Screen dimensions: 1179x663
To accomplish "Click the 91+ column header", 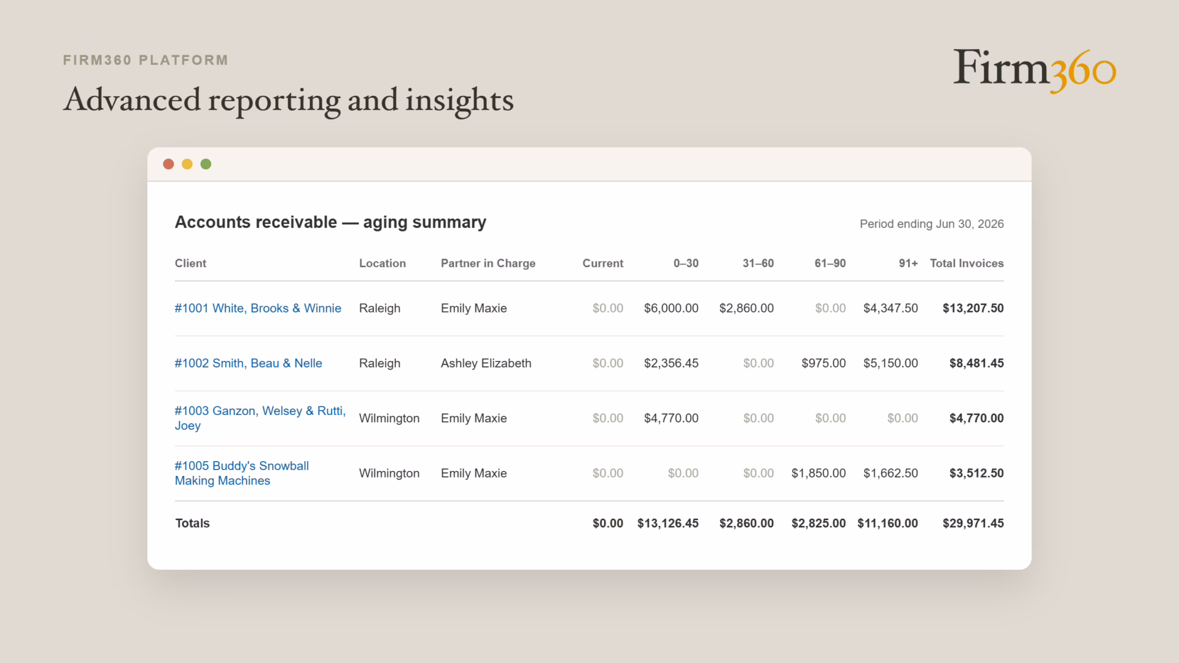I will point(908,263).
